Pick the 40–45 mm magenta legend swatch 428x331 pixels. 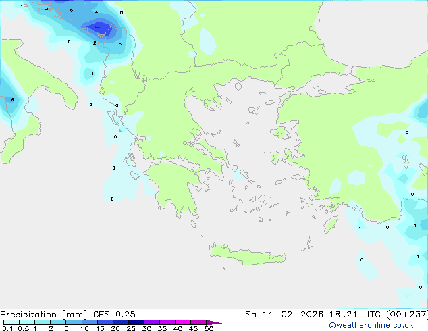coord(183,322)
